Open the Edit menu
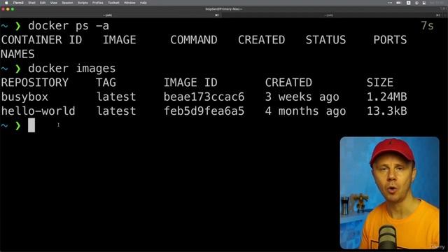 coord(43,3)
